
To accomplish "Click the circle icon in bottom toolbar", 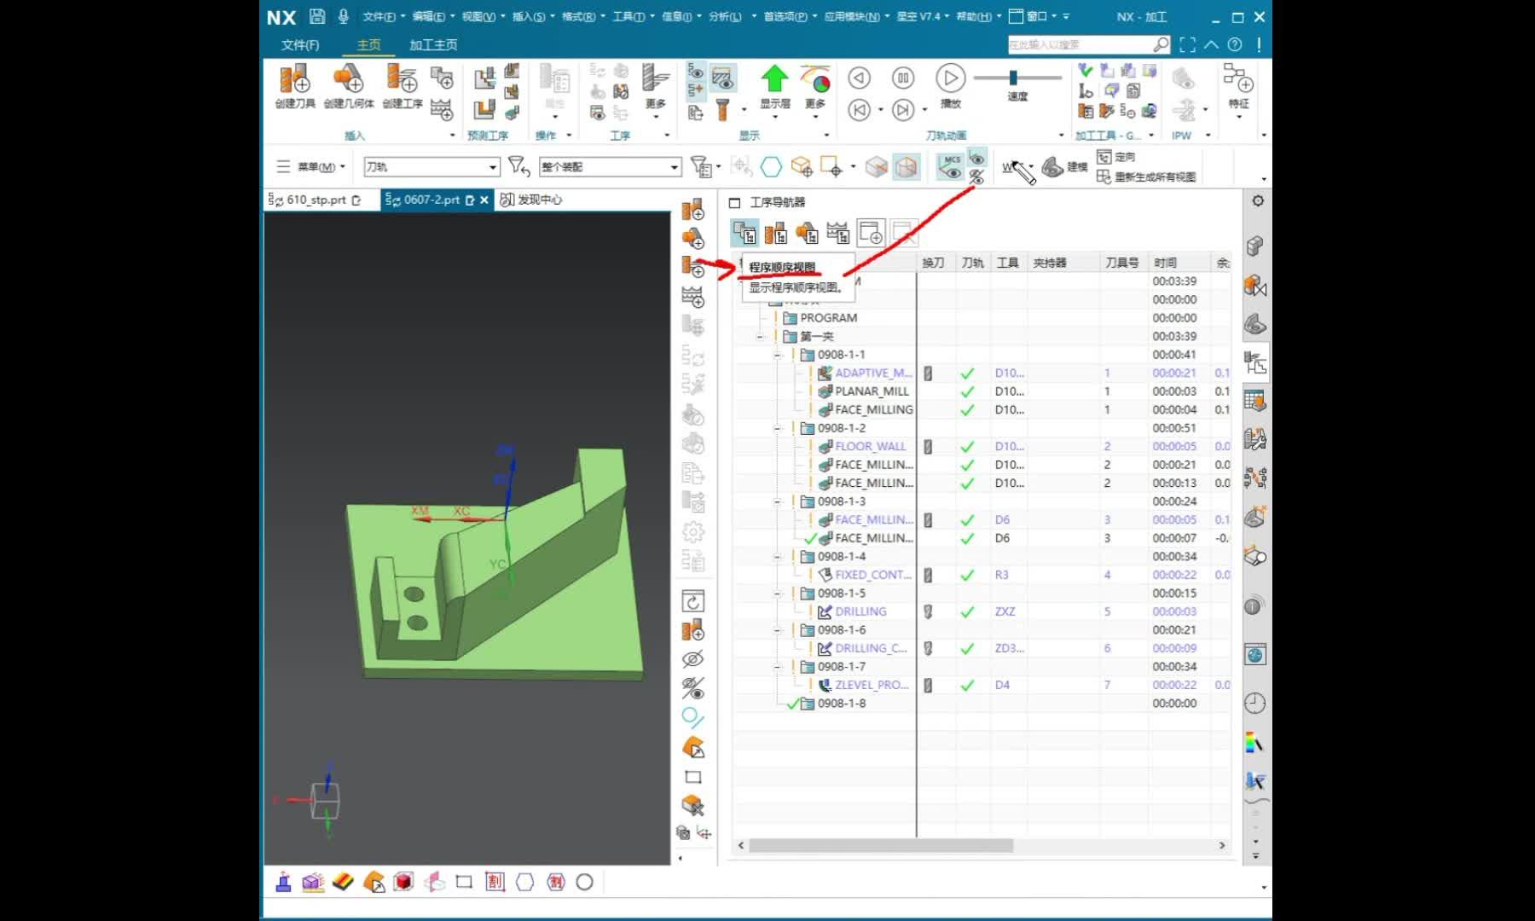I will pos(584,882).
